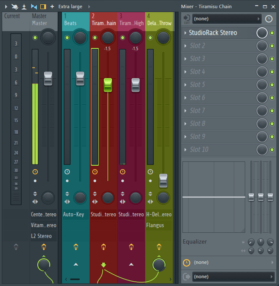Screen dimensions: 279x286
Task: Select the Tiram..High track header
Action: point(131,22)
